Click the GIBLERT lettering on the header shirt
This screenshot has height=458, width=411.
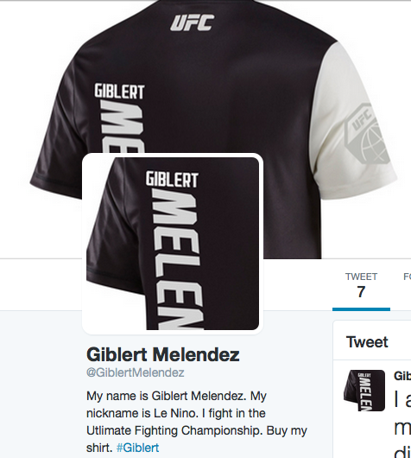click(x=119, y=92)
